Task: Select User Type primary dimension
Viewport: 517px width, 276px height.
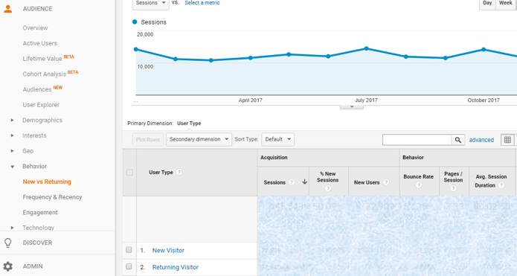Action: coord(189,123)
